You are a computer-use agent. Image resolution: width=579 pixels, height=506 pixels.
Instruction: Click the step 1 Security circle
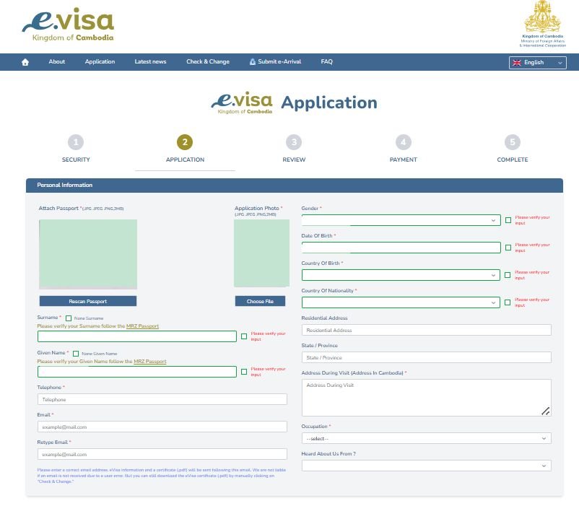76,142
